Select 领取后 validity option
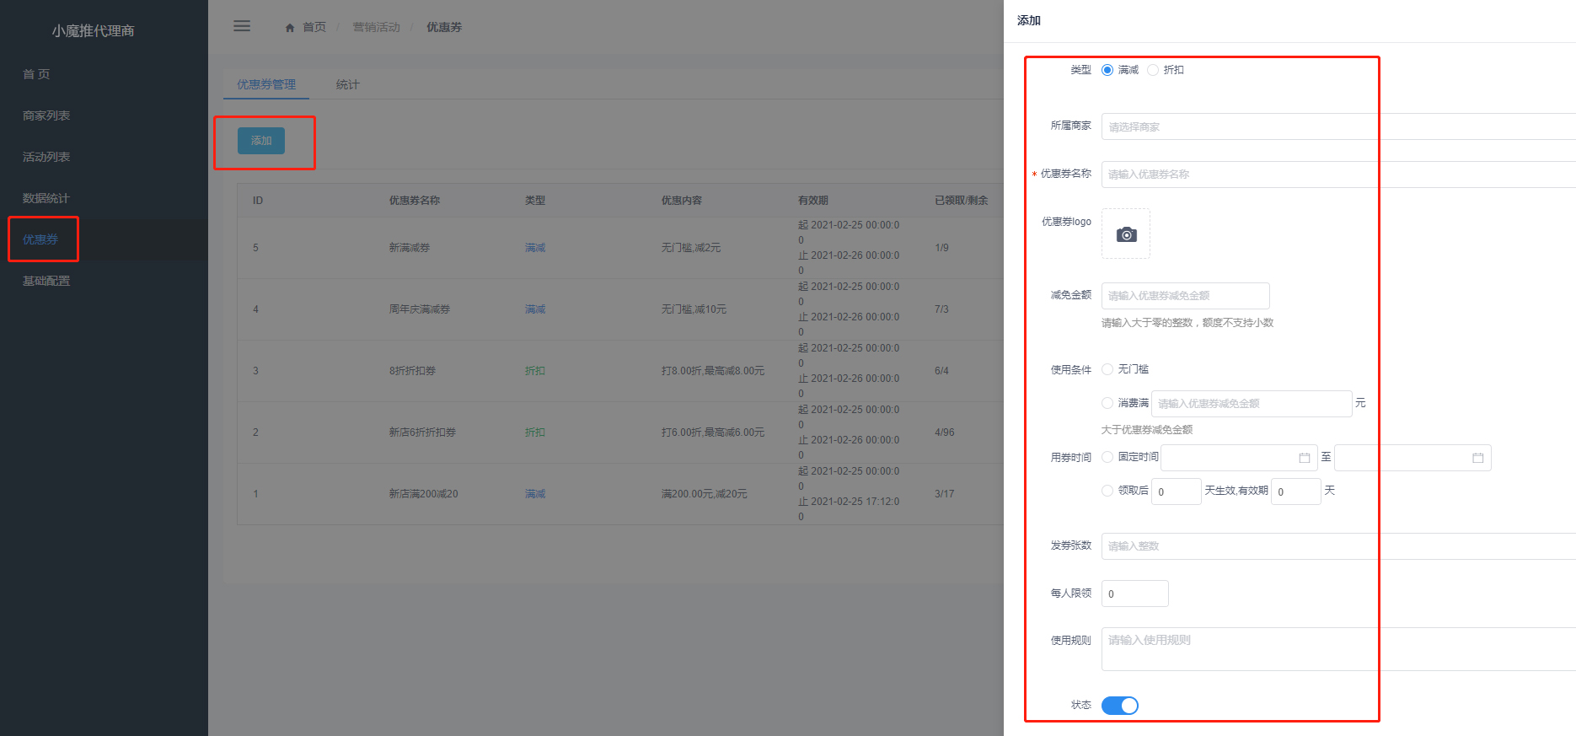This screenshot has height=736, width=1576. 1107,491
